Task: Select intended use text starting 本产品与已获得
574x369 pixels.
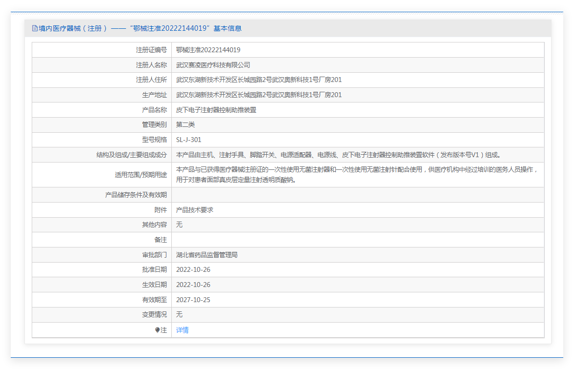Action: (357, 175)
